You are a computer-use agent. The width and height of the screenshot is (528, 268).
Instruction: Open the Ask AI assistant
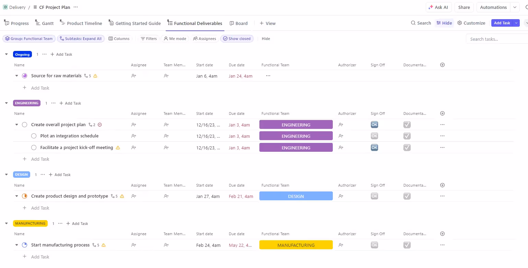438,7
